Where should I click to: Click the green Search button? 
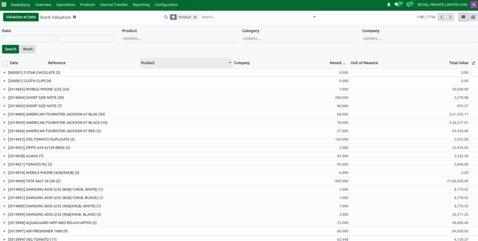tap(10, 49)
